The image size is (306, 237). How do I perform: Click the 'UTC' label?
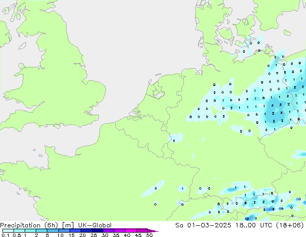266,225
